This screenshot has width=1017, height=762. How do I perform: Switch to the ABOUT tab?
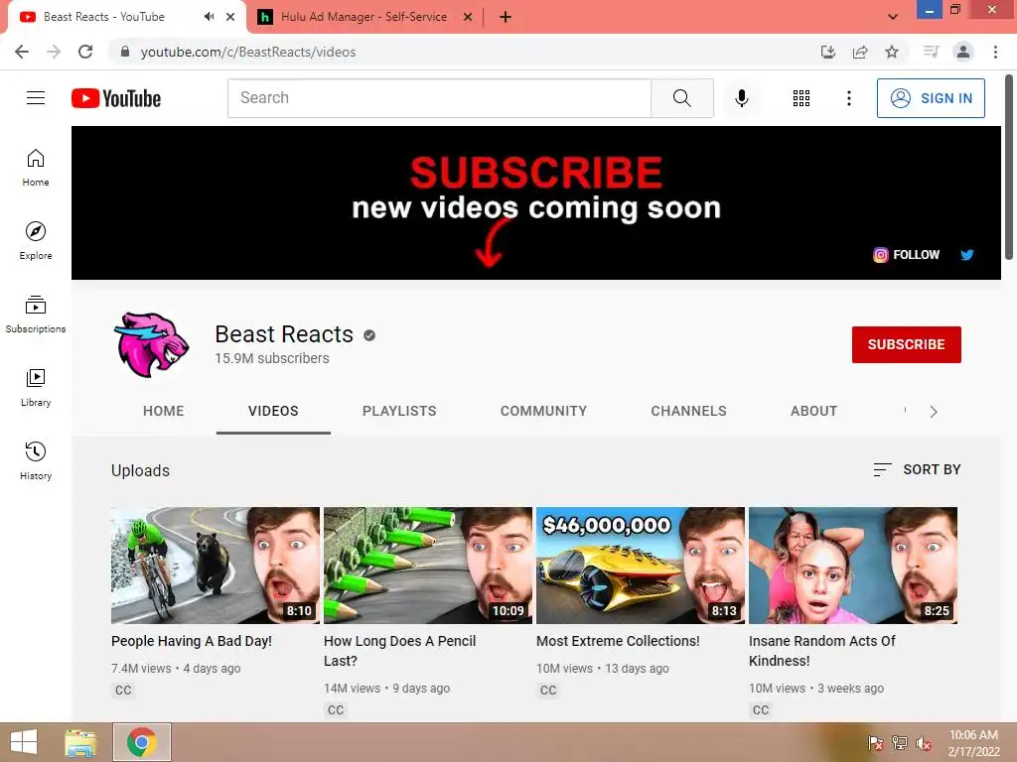(814, 411)
